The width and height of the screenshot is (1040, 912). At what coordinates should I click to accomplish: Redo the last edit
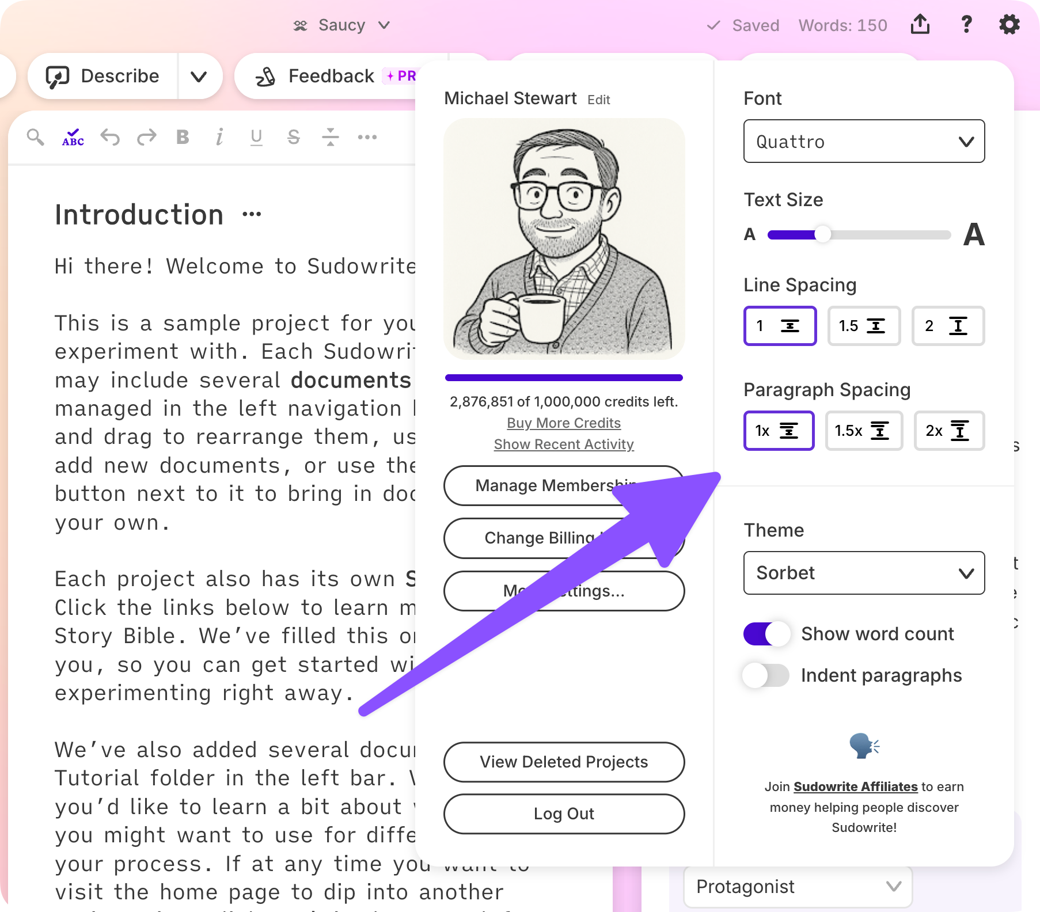147,137
